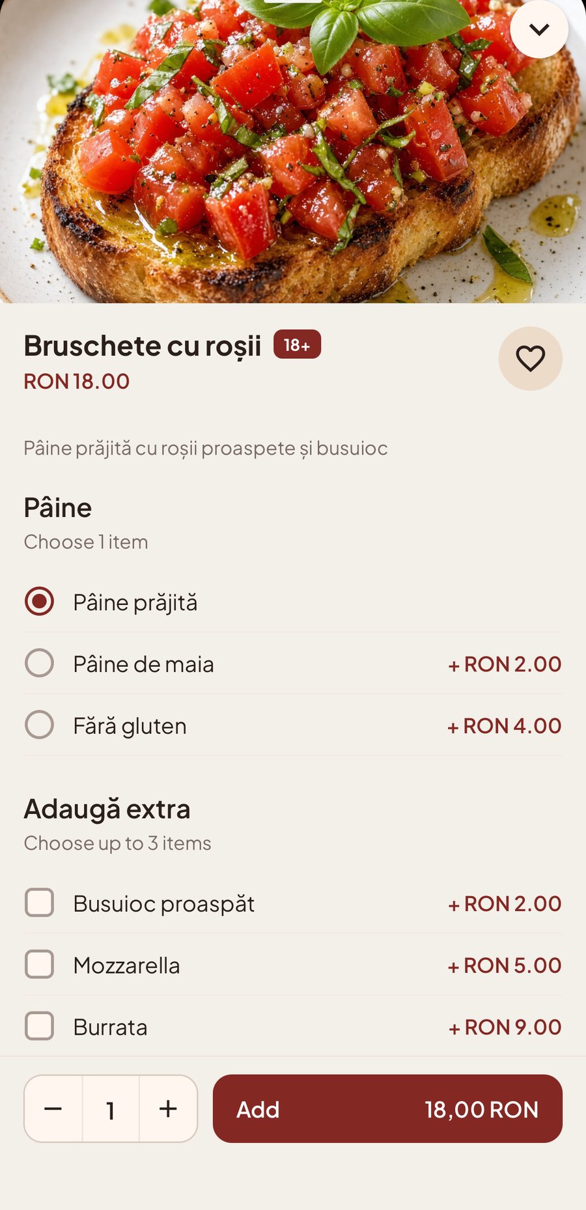Image resolution: width=586 pixels, height=1210 pixels.
Task: Tap the + RON 9.00 price next to Burrata
Action: point(505,1027)
